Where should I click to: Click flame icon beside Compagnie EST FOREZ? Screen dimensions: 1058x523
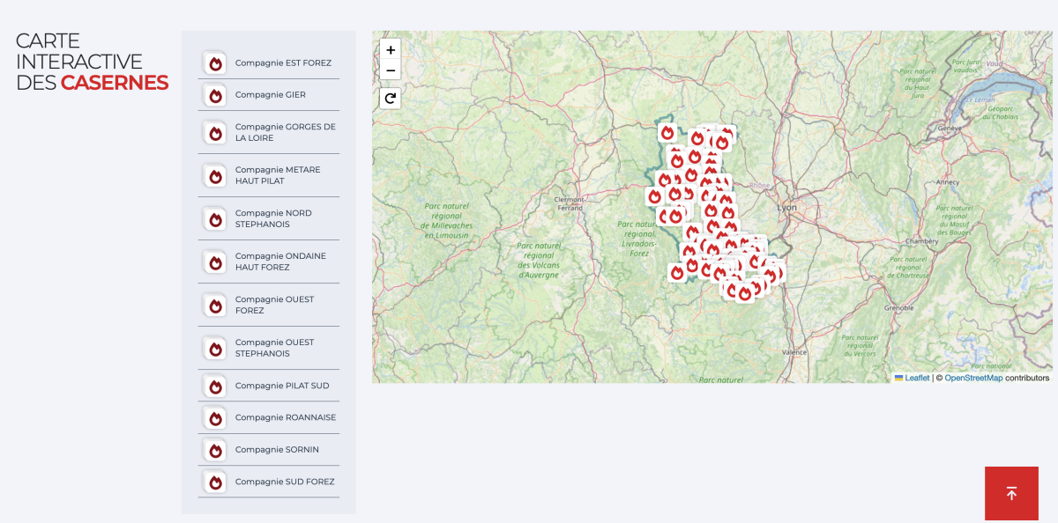coord(215,63)
